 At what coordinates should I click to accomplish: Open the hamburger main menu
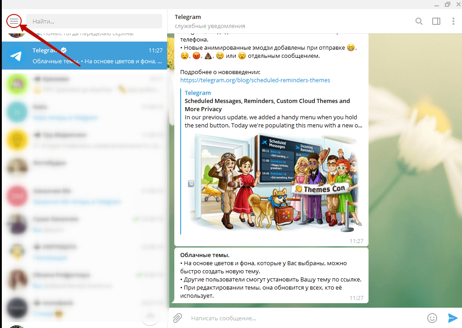(x=14, y=21)
